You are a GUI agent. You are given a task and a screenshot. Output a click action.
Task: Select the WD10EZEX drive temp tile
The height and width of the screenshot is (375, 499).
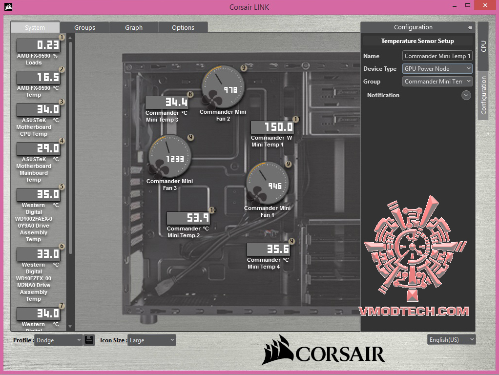38,254
